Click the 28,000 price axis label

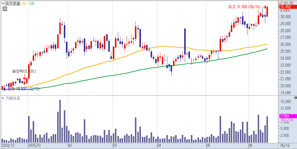pyautogui.click(x=286, y=31)
